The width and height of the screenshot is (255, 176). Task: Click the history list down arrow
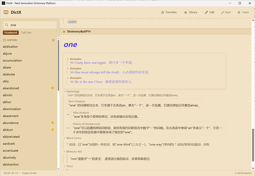58,169
